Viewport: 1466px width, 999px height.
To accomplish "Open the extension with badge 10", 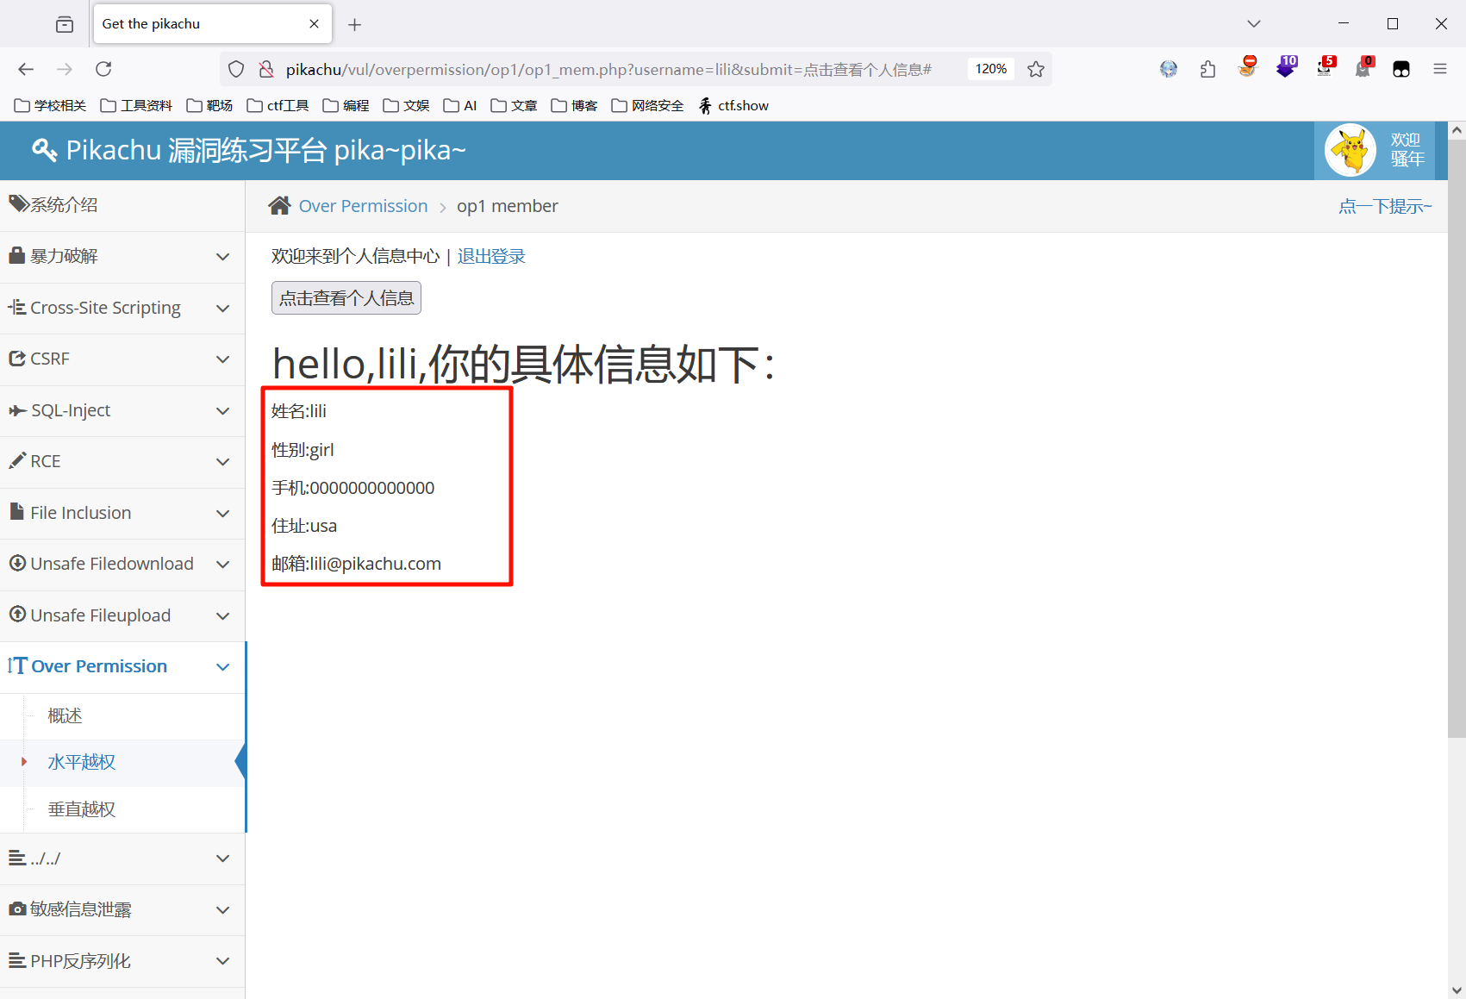I will pyautogui.click(x=1286, y=67).
